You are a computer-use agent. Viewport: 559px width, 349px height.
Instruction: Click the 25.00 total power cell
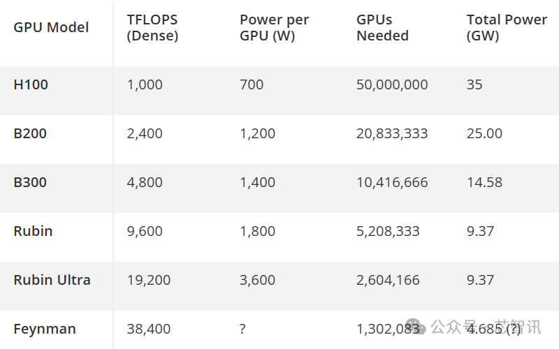(x=484, y=133)
